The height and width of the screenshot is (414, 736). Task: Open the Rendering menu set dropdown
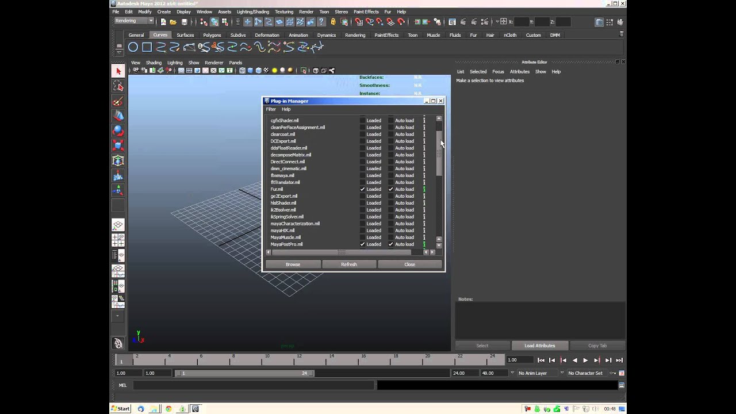[134, 21]
